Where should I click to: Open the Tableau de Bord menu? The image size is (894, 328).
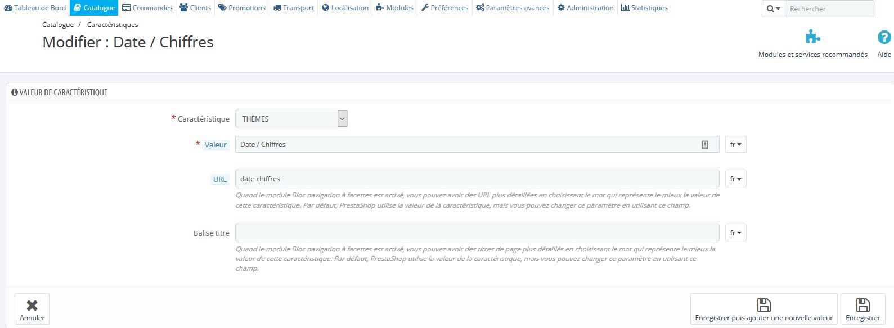coord(35,8)
